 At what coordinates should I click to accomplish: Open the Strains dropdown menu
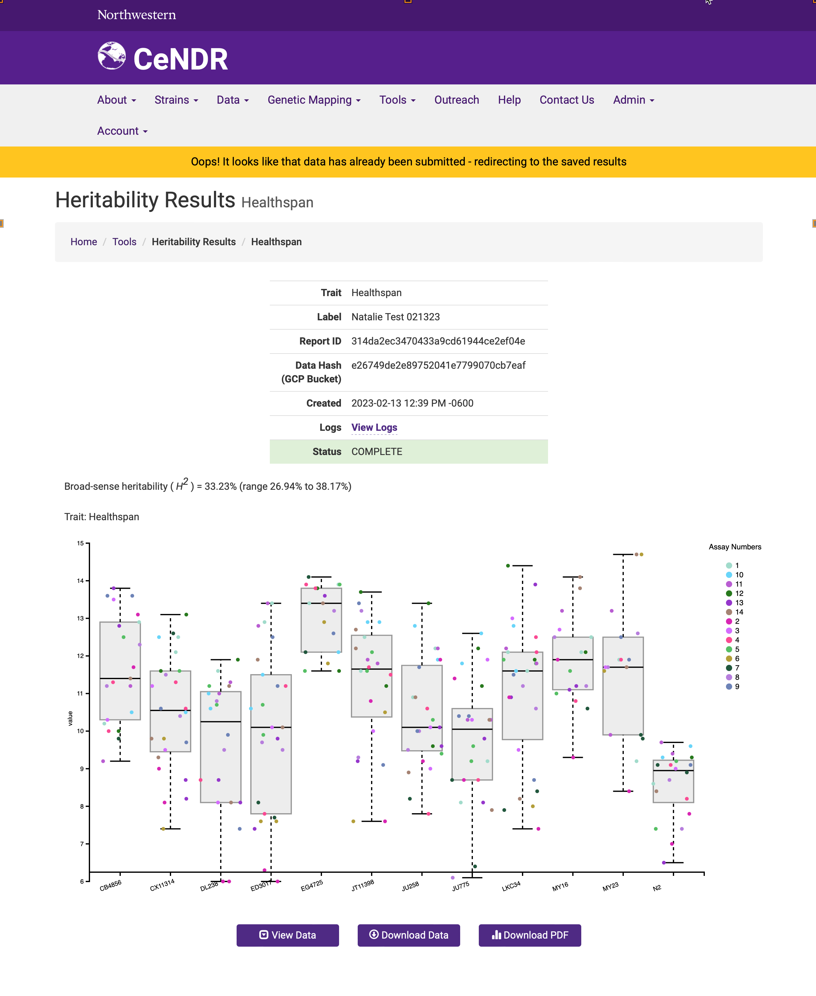click(x=176, y=100)
